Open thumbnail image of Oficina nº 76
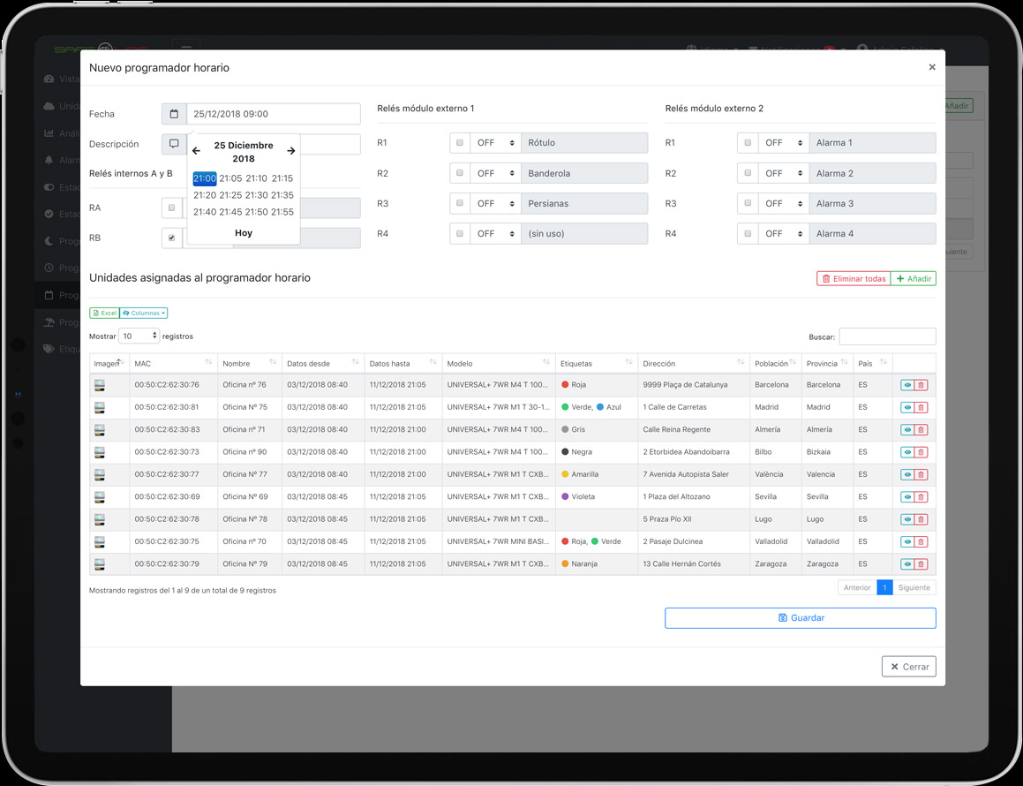This screenshot has width=1023, height=786. [99, 385]
